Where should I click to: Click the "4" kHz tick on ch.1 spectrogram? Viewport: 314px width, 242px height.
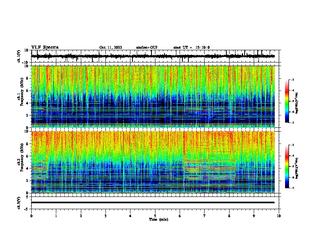tap(28, 103)
